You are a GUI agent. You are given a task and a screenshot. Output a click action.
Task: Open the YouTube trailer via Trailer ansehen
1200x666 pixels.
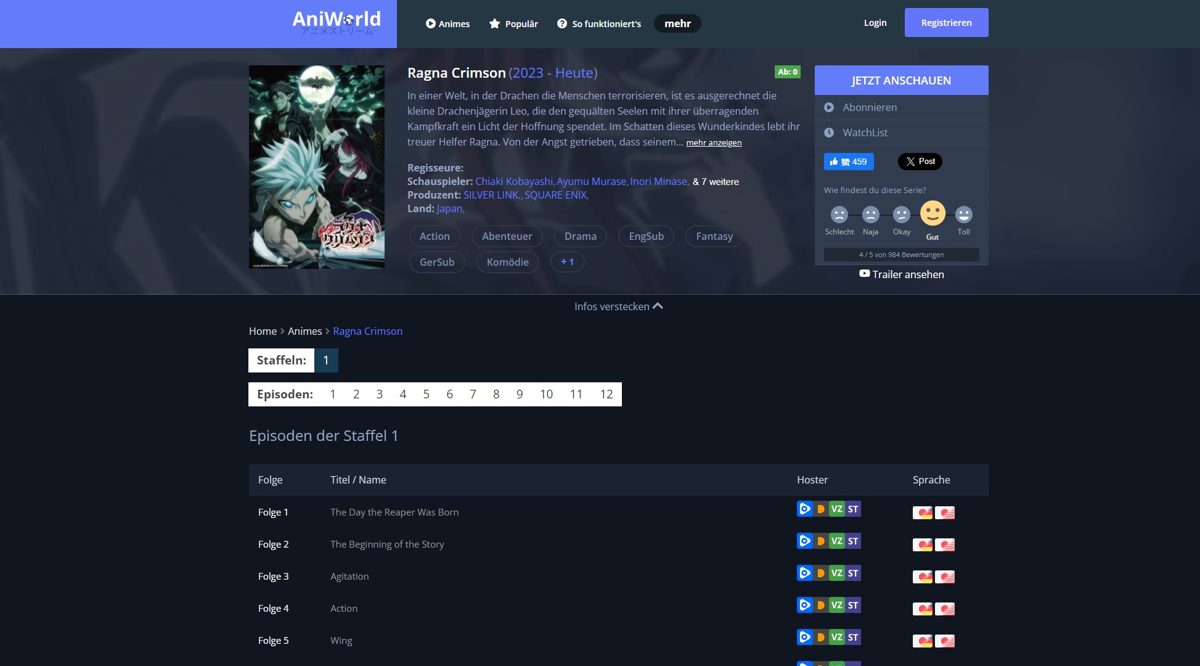pyautogui.click(x=902, y=274)
